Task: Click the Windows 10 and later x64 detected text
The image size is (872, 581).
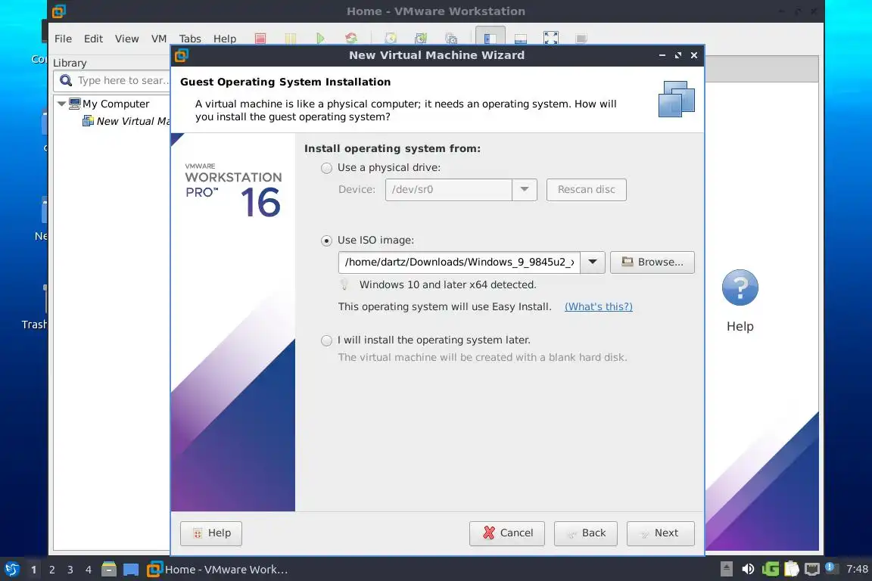Action: coord(447,284)
